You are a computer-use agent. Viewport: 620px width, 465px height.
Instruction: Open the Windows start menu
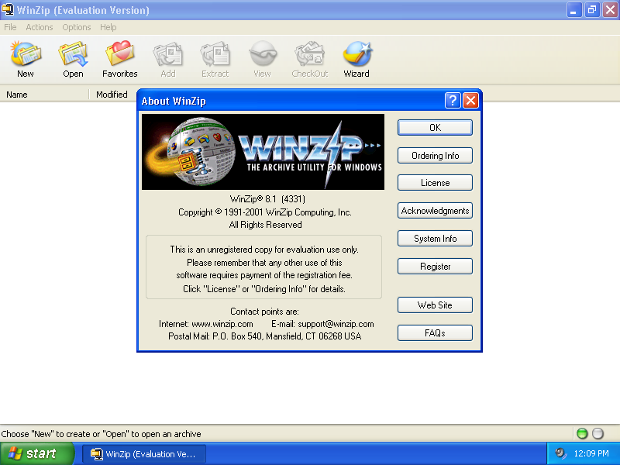36,453
